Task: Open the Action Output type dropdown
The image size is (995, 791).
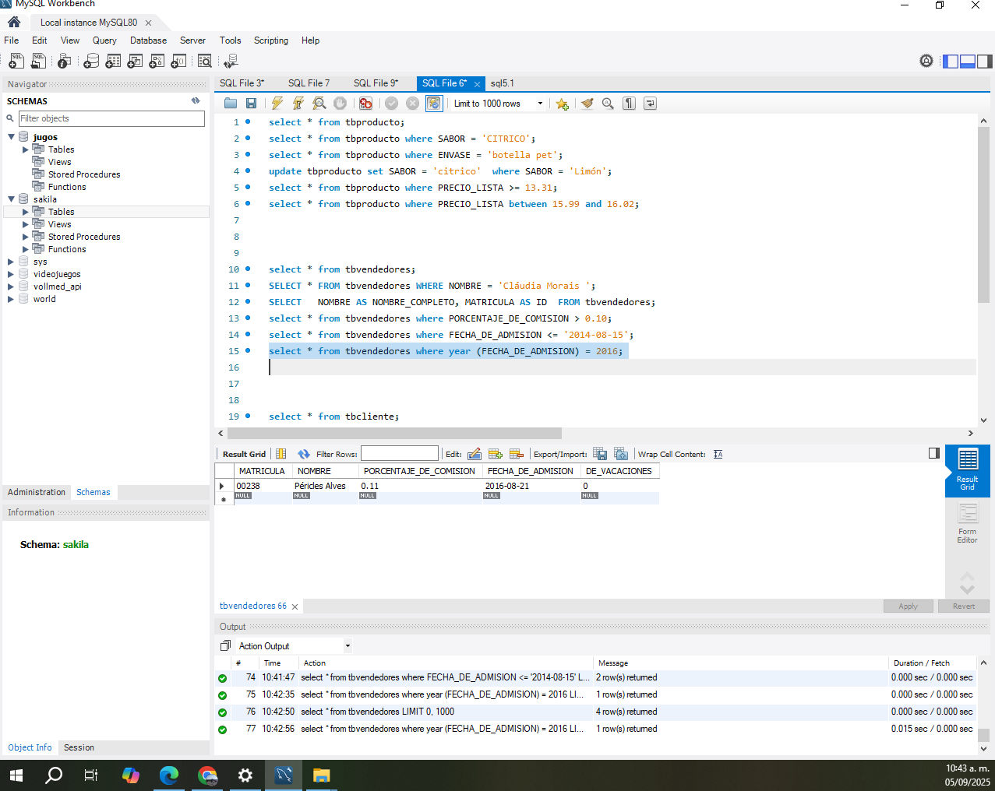Action: [348, 646]
